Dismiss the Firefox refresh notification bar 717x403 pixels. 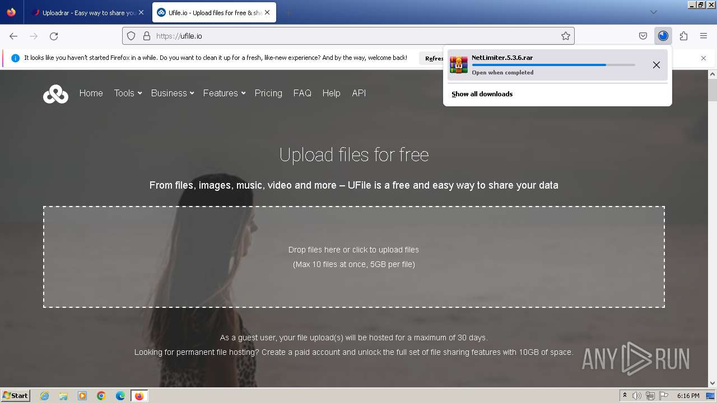pyautogui.click(x=704, y=58)
